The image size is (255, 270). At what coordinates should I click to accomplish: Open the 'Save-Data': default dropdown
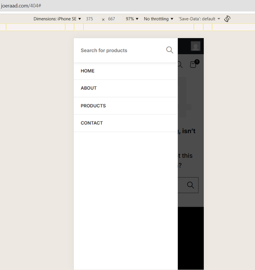click(x=199, y=19)
